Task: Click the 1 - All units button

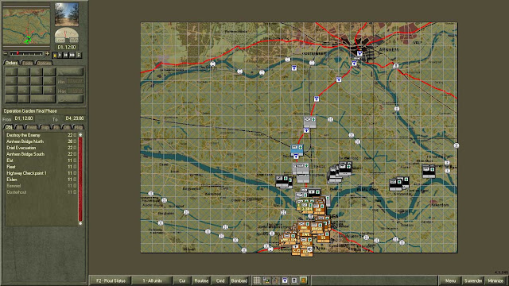Action: [152, 280]
